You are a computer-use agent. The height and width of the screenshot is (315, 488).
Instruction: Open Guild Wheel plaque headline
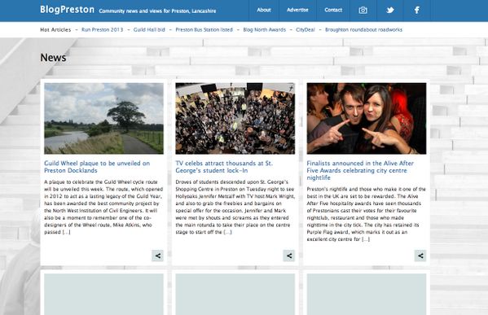point(97,167)
